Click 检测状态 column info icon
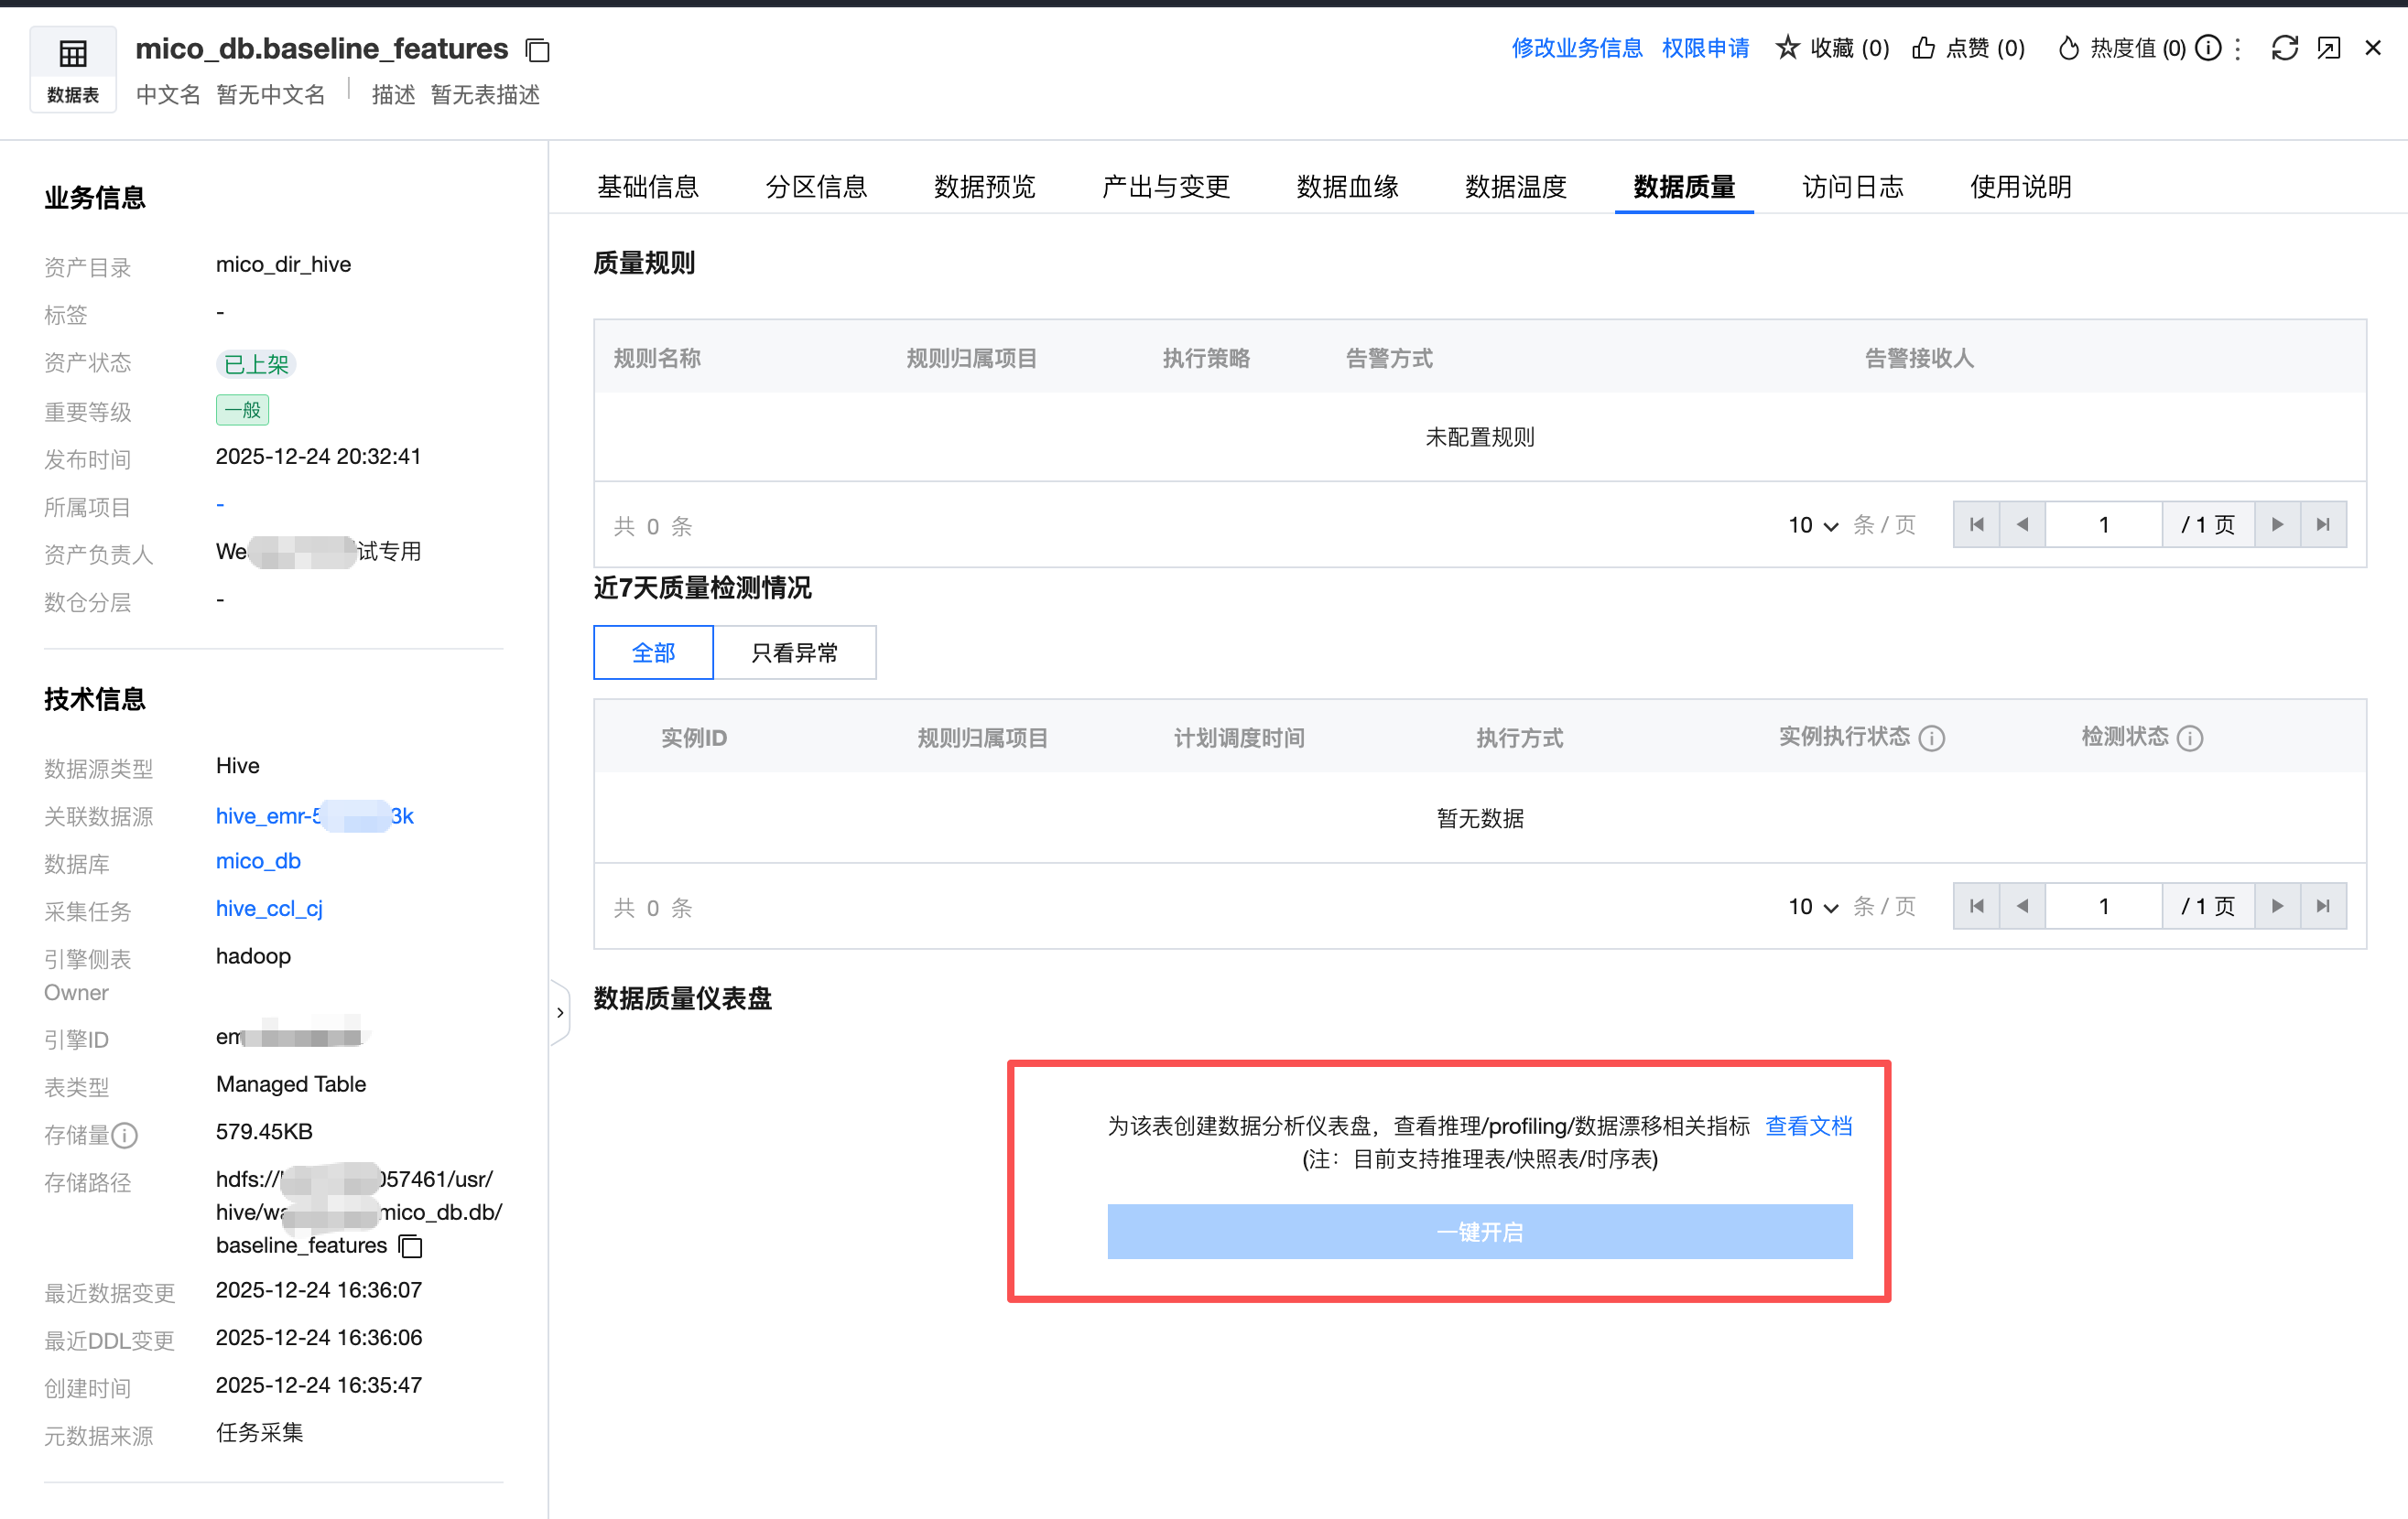This screenshot has width=2408, height=1519. point(2190,738)
